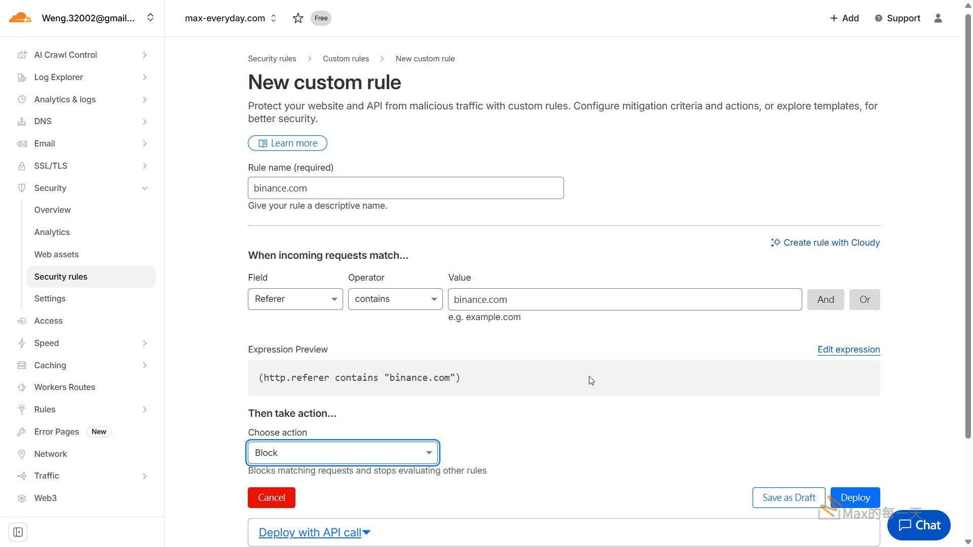Open the Chat support bubble

919,525
